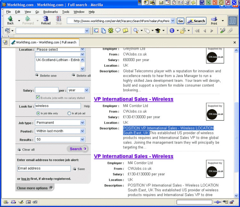Open the Location Please select dropdown
The image size is (240, 207).
[x=60, y=49]
